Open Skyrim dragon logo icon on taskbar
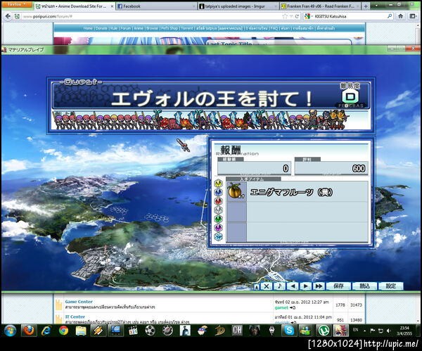The height and width of the screenshot is (351, 422). click(x=271, y=331)
